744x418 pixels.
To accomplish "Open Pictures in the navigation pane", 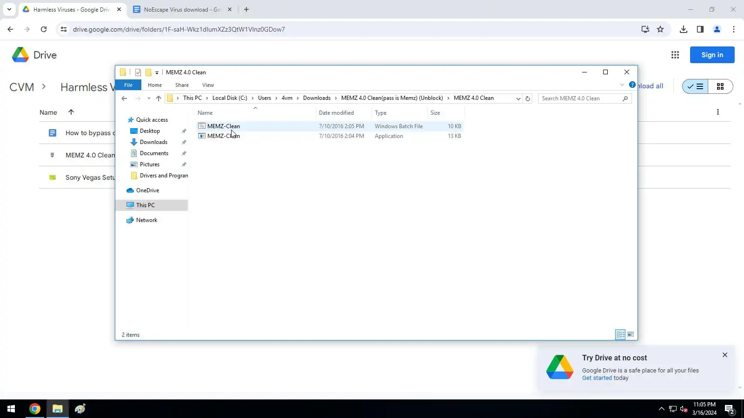I will click(x=150, y=164).
